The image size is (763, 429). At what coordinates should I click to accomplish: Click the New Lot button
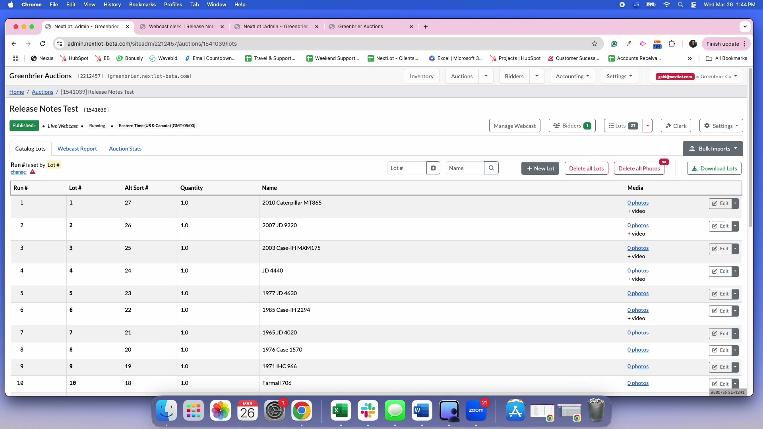coord(540,168)
